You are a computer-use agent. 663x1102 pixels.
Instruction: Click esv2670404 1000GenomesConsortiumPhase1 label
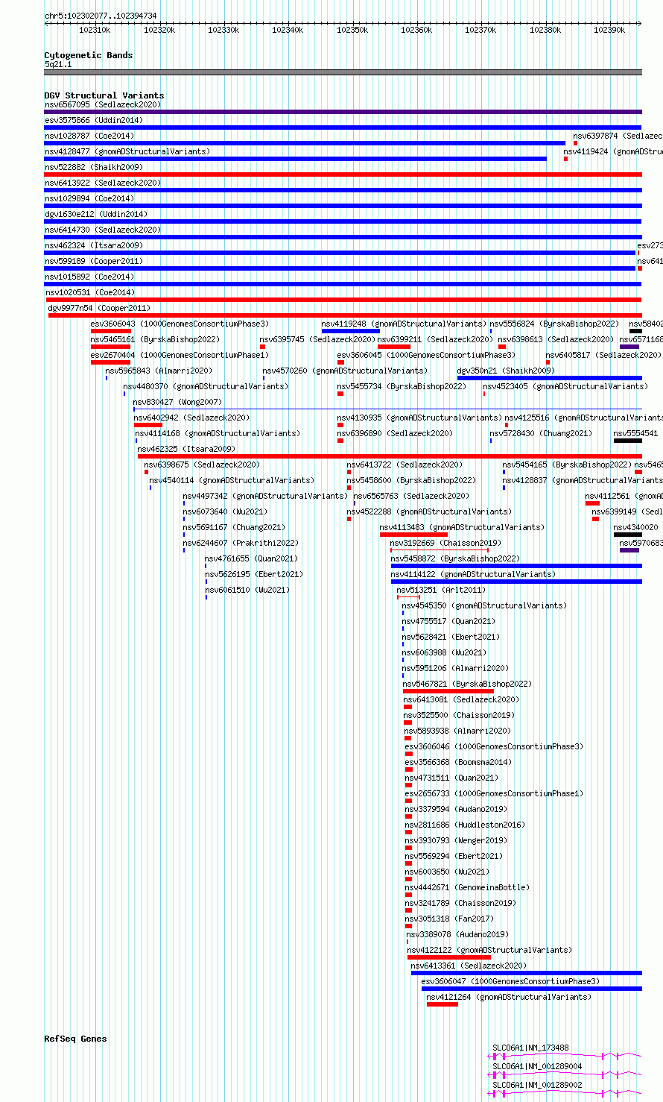point(180,355)
